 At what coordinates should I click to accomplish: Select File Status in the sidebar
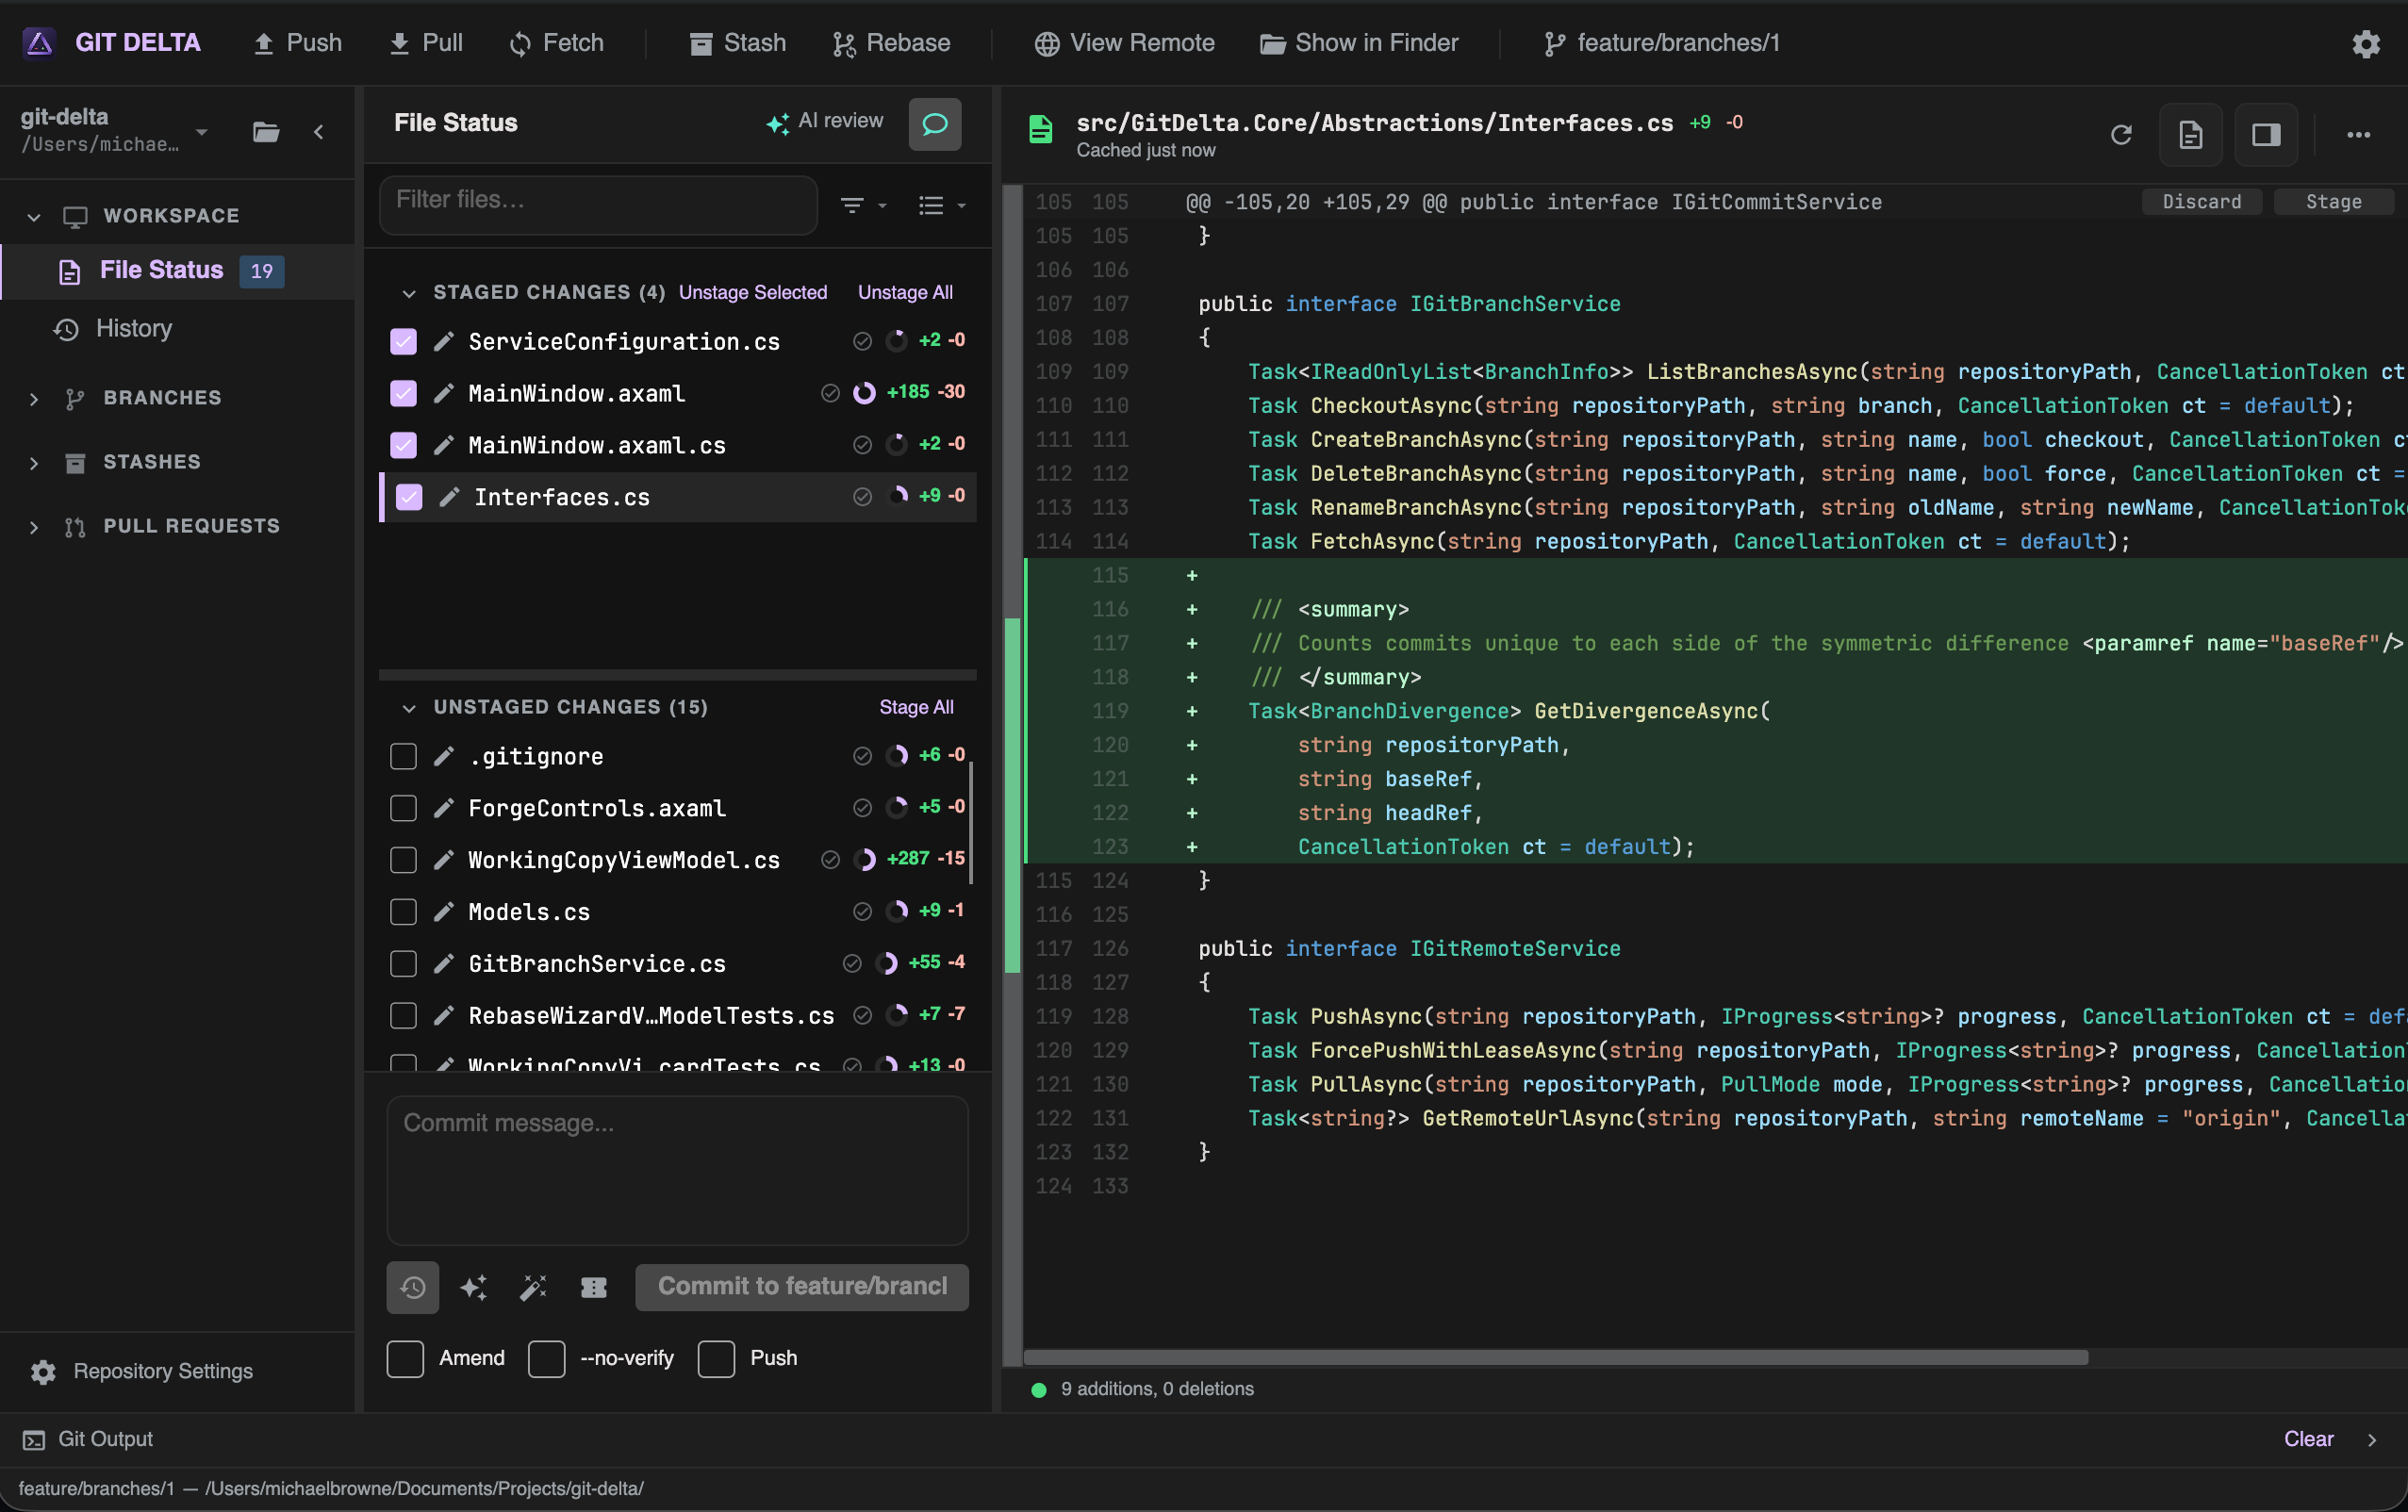click(178, 271)
